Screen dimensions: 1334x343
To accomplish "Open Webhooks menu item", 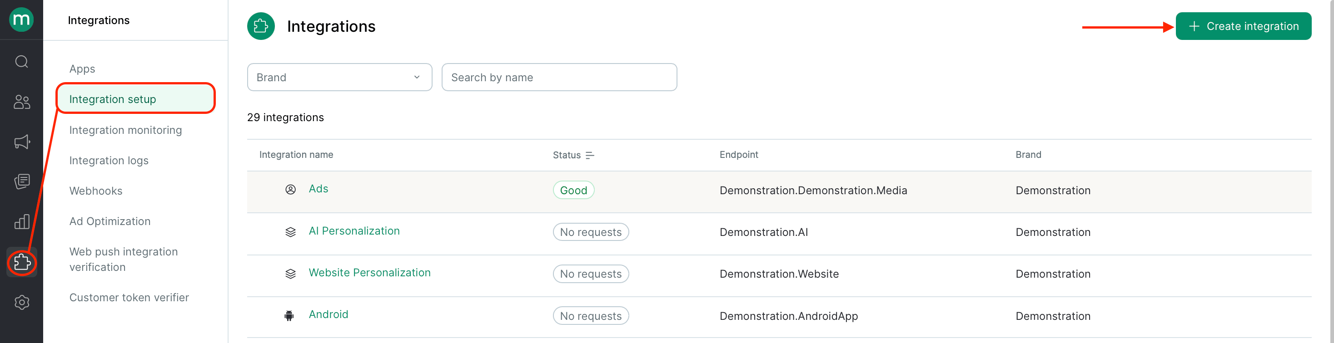I will (96, 191).
